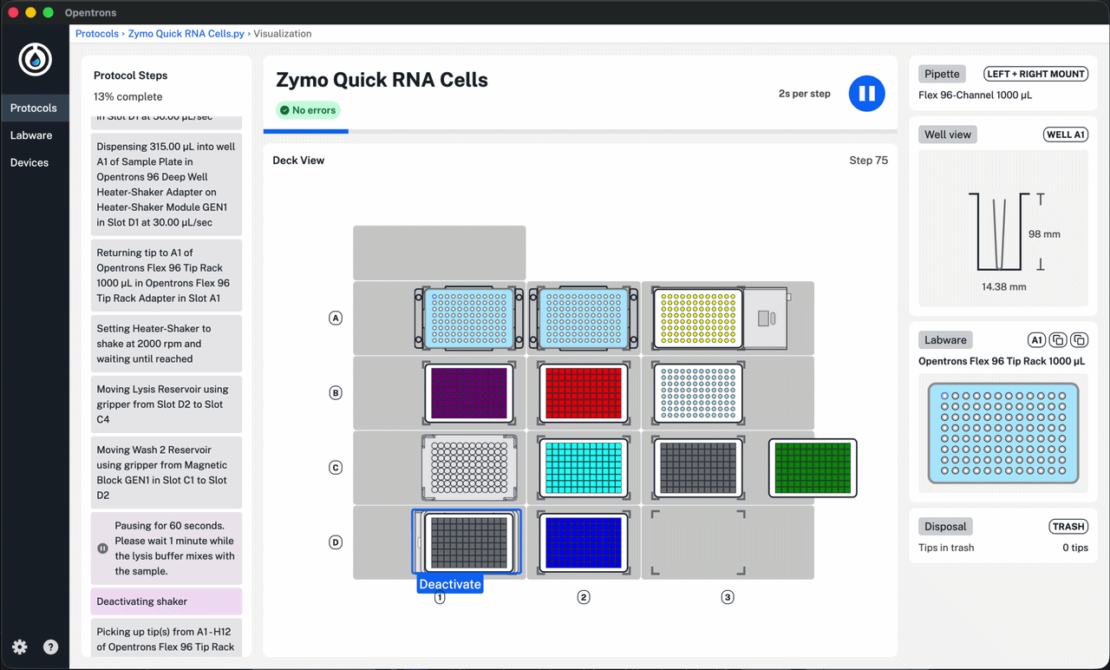Select the white well plate in slot C1
This screenshot has height=670, width=1110.
469,468
